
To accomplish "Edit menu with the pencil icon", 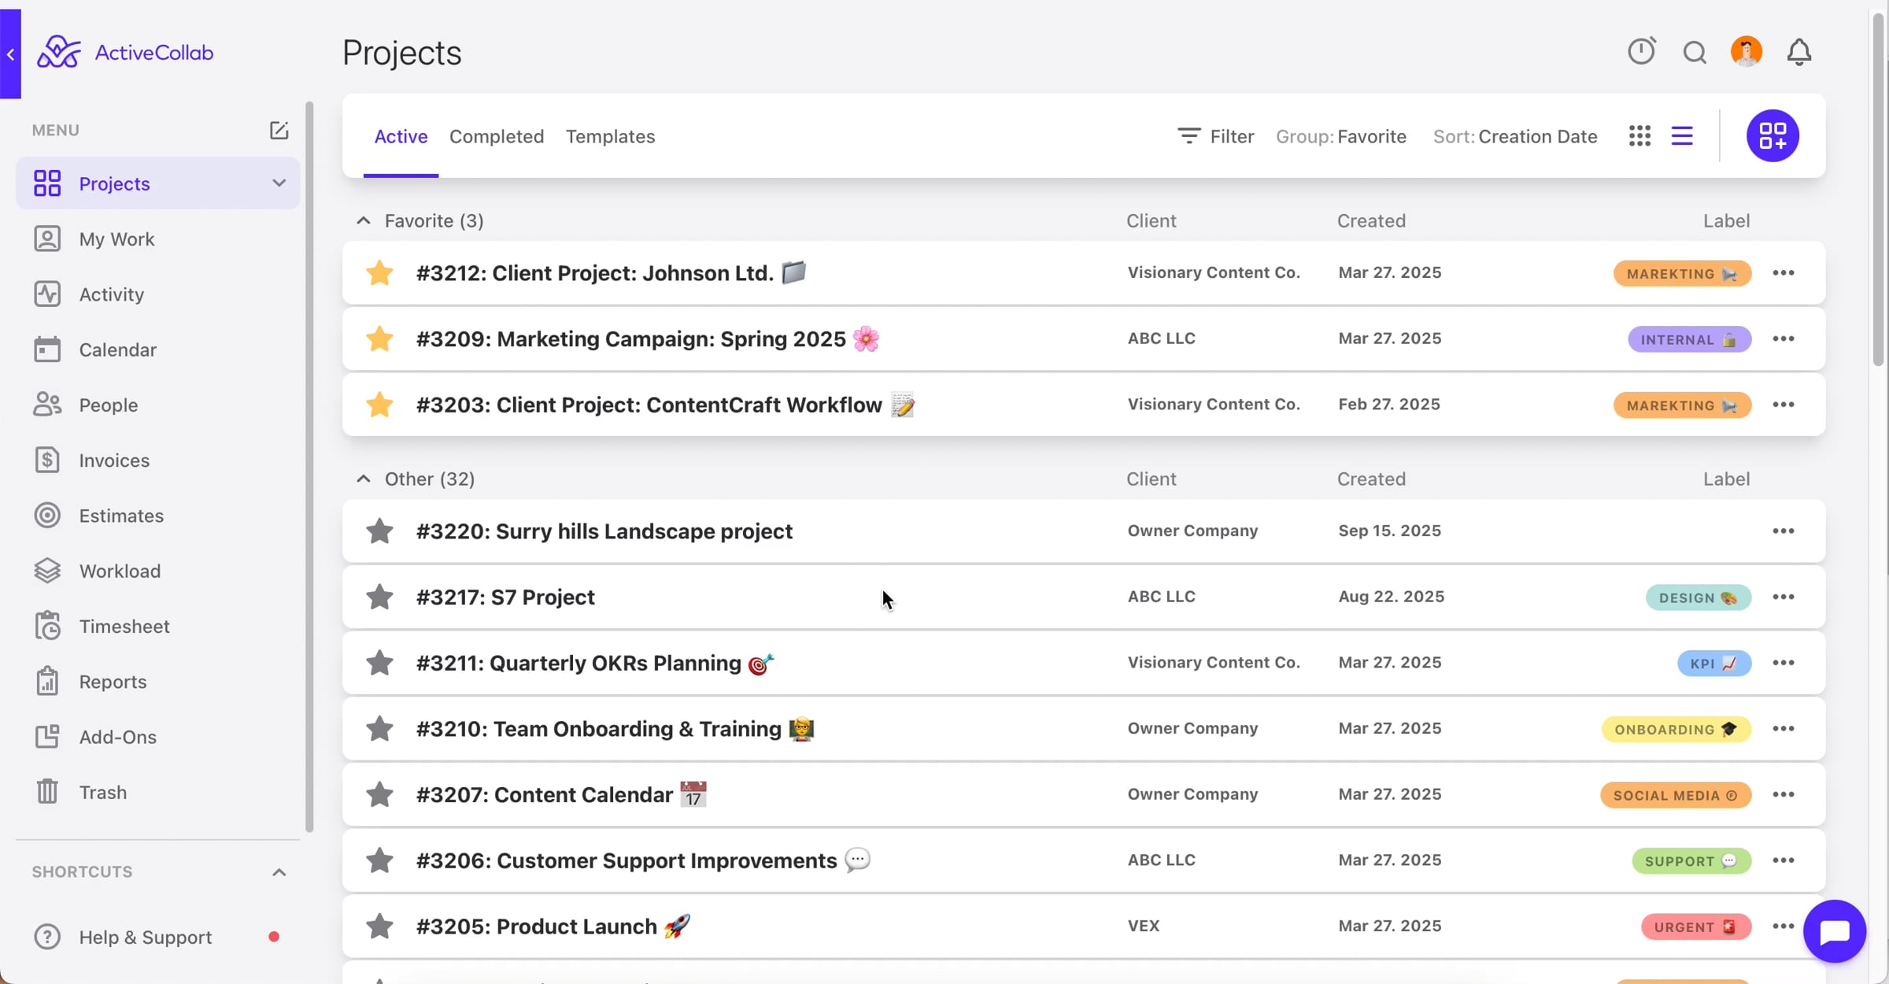I will pyautogui.click(x=279, y=130).
